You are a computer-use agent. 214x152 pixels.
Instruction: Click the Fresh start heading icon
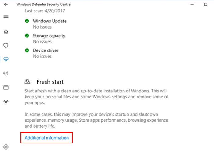(28, 82)
